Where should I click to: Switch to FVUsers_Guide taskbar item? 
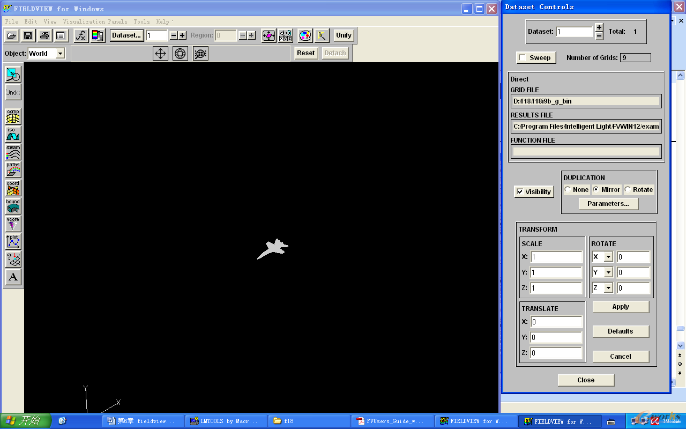tap(392, 421)
